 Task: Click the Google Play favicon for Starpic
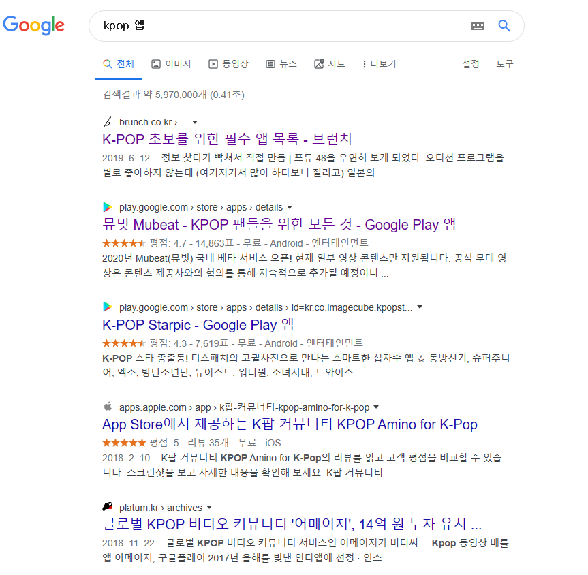108,307
